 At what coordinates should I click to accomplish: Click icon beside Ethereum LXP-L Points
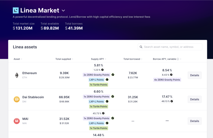pos(107,79)
